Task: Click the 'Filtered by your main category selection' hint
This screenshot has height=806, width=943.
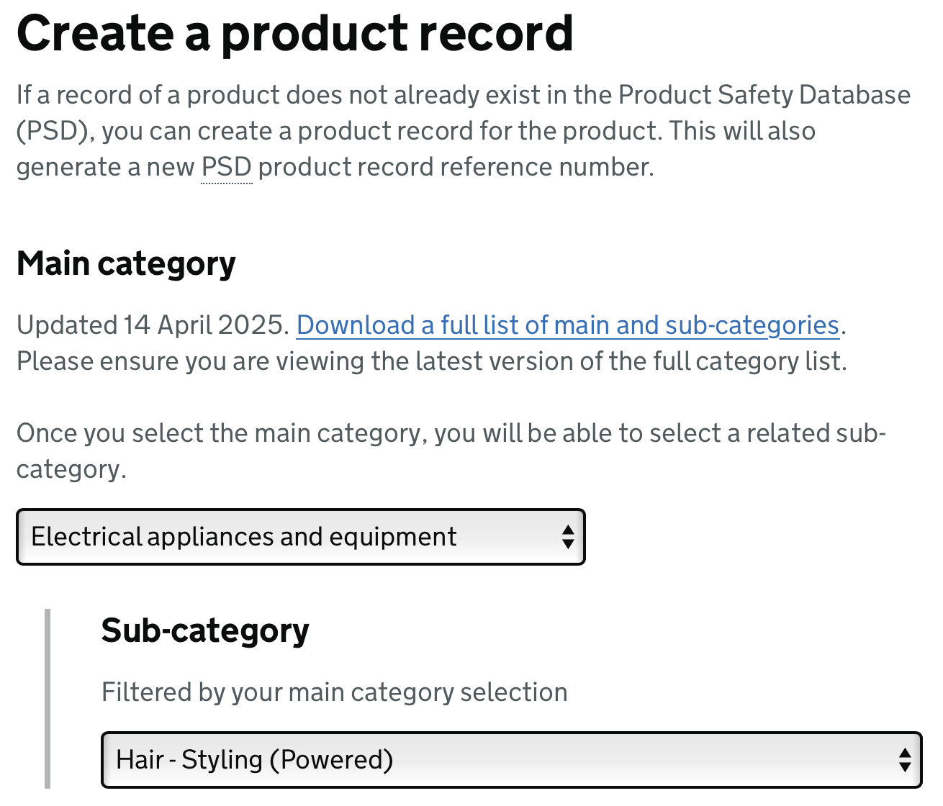Action: (x=335, y=692)
